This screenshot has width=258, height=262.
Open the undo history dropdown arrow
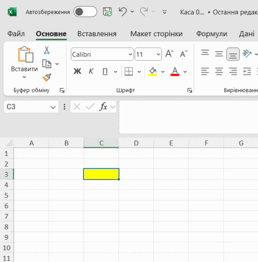tap(132, 12)
